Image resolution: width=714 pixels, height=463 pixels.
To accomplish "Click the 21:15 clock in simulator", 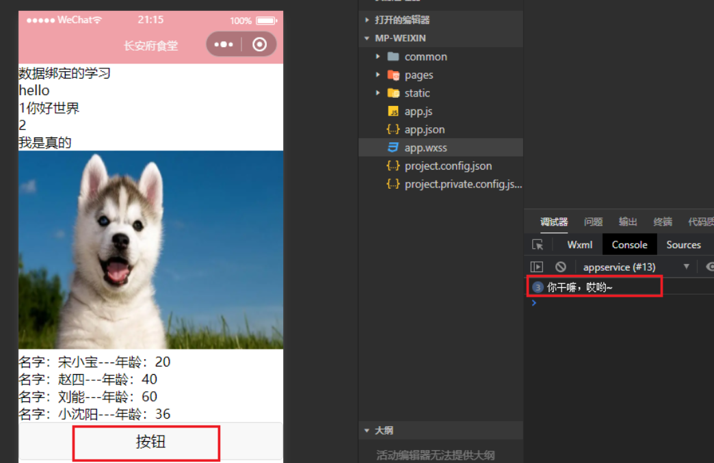I will [x=150, y=20].
